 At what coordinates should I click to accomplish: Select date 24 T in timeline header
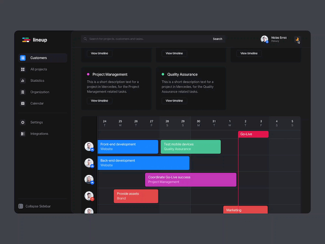coord(105,123)
